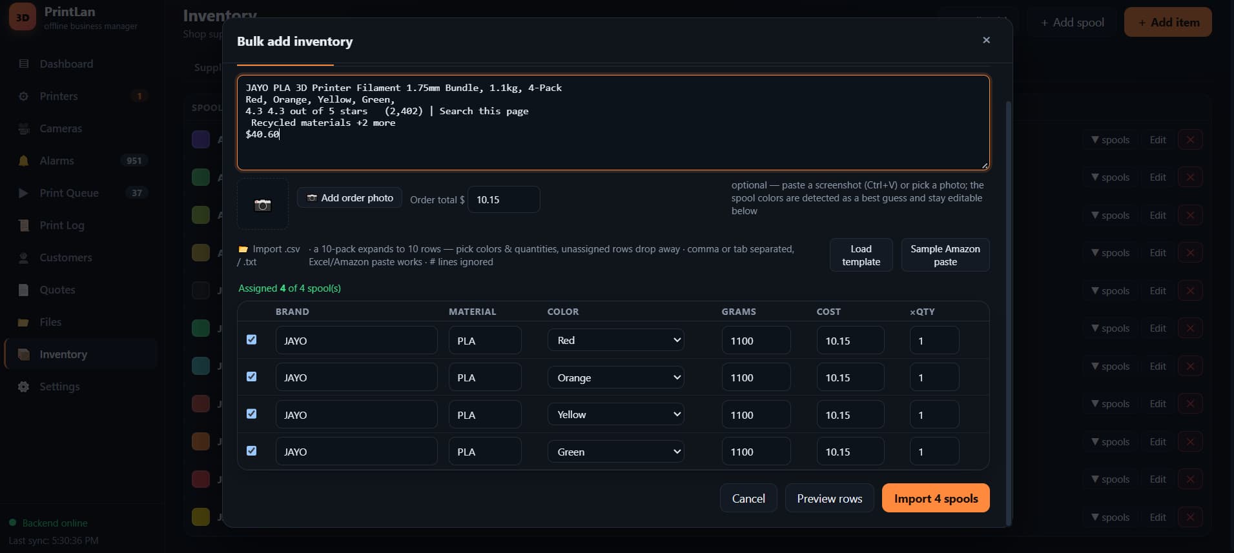1234x553 pixels.
Task: Expand spools in the second inventory row
Action: click(x=1110, y=177)
